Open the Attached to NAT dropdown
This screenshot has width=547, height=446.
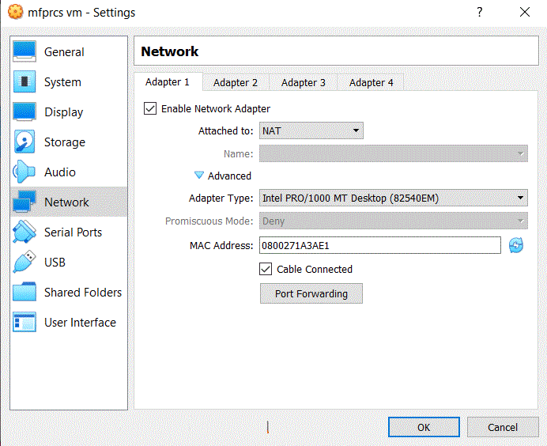pos(311,130)
